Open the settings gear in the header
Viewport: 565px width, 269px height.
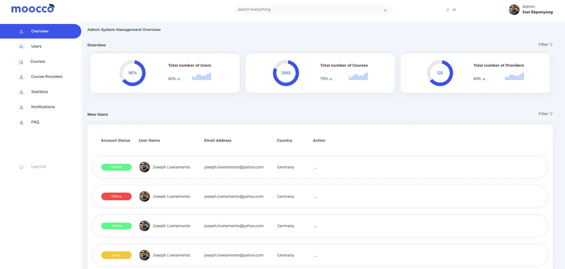coord(454,10)
